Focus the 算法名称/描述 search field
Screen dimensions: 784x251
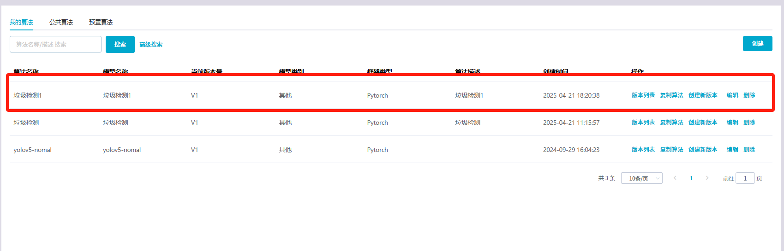55,44
